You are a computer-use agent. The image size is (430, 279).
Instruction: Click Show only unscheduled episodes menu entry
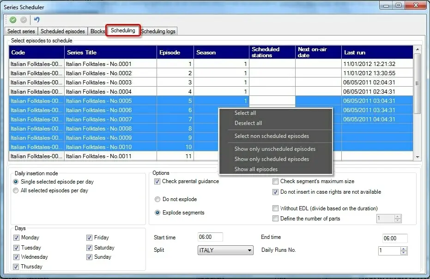pyautogui.click(x=275, y=149)
